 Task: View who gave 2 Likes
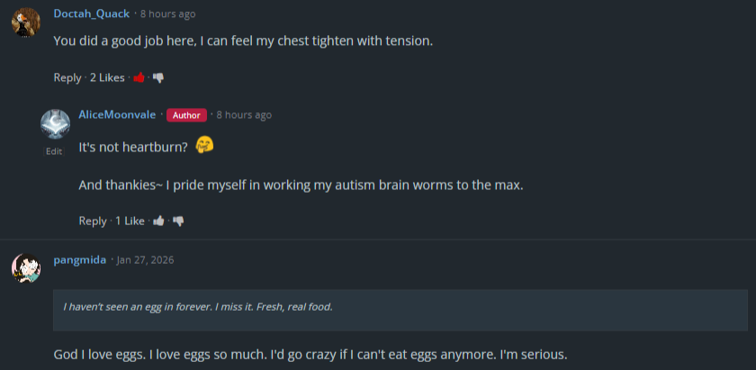tap(107, 77)
